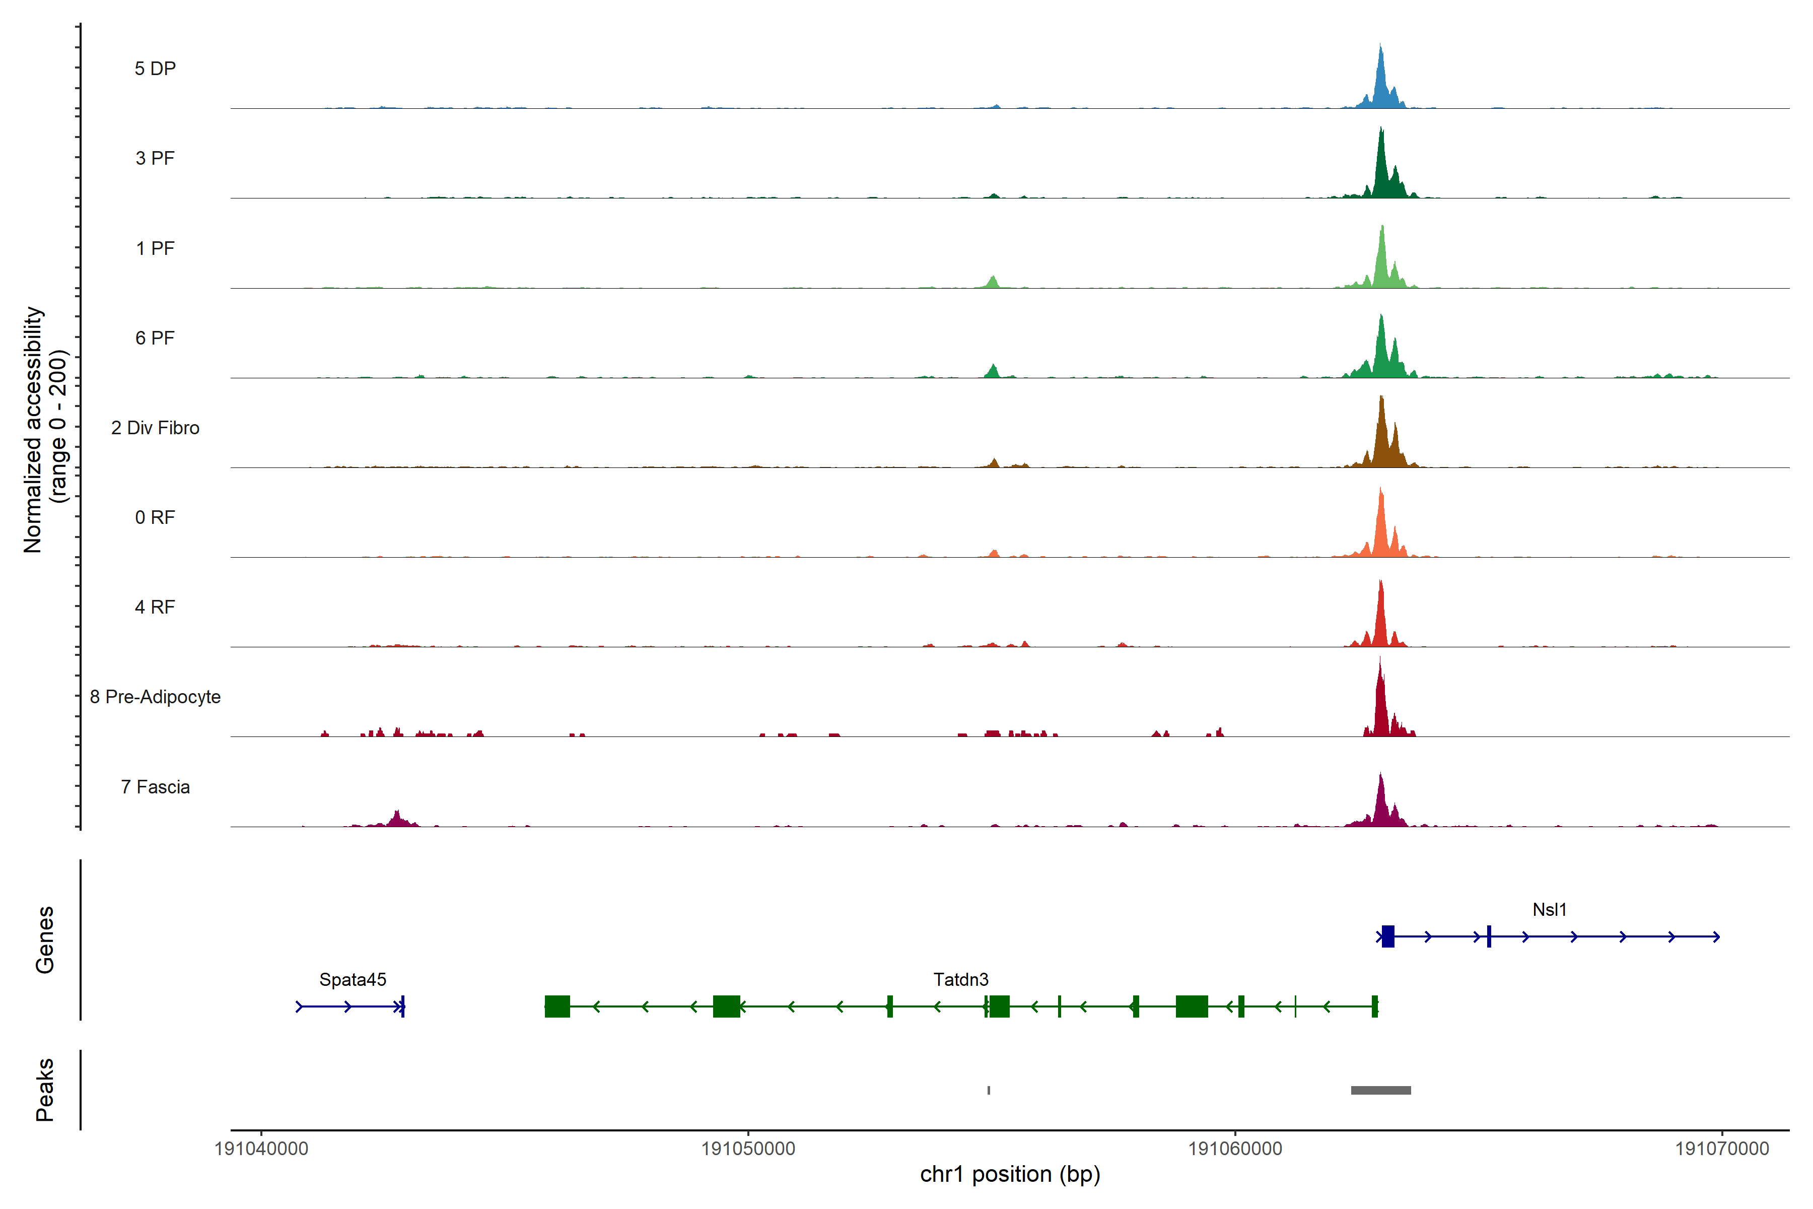Click the Tatdn3 gene label

pyautogui.click(x=960, y=980)
